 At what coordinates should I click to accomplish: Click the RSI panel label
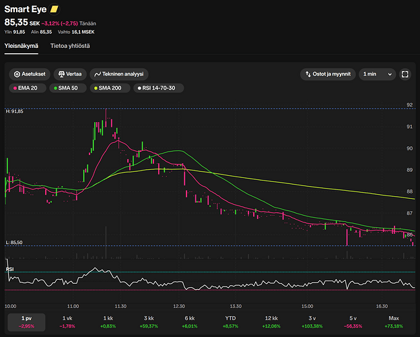[x=9, y=269]
